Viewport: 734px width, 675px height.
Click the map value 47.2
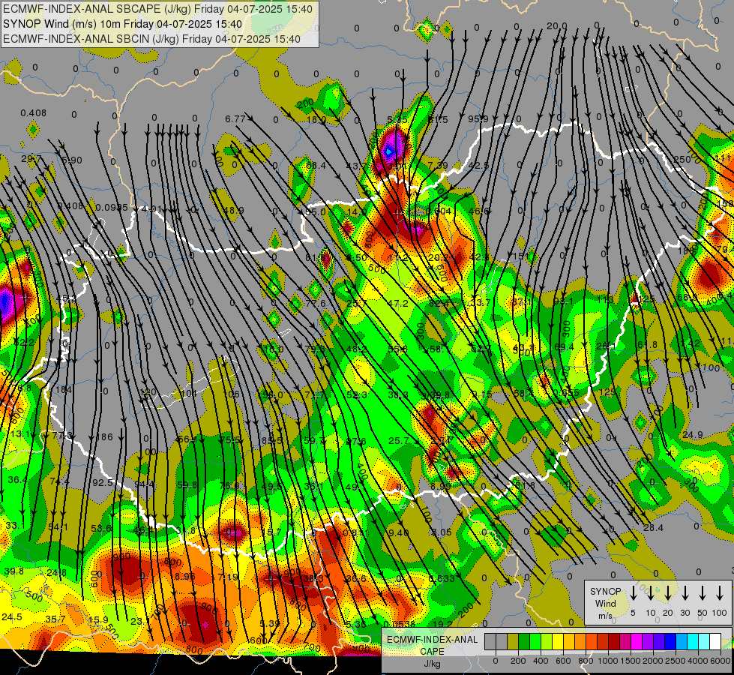point(398,304)
